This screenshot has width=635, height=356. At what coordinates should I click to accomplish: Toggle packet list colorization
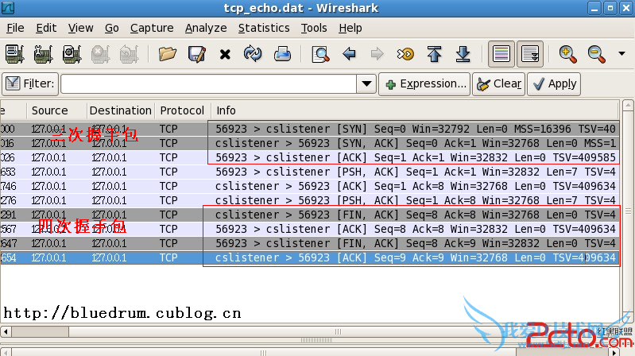(501, 54)
